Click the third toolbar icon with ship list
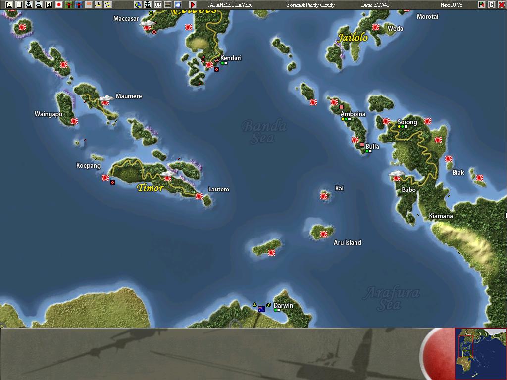This screenshot has height=380, width=507. [29, 4]
